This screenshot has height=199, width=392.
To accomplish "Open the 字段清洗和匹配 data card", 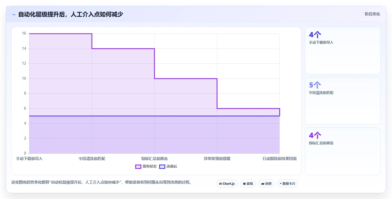I will tap(343, 101).
